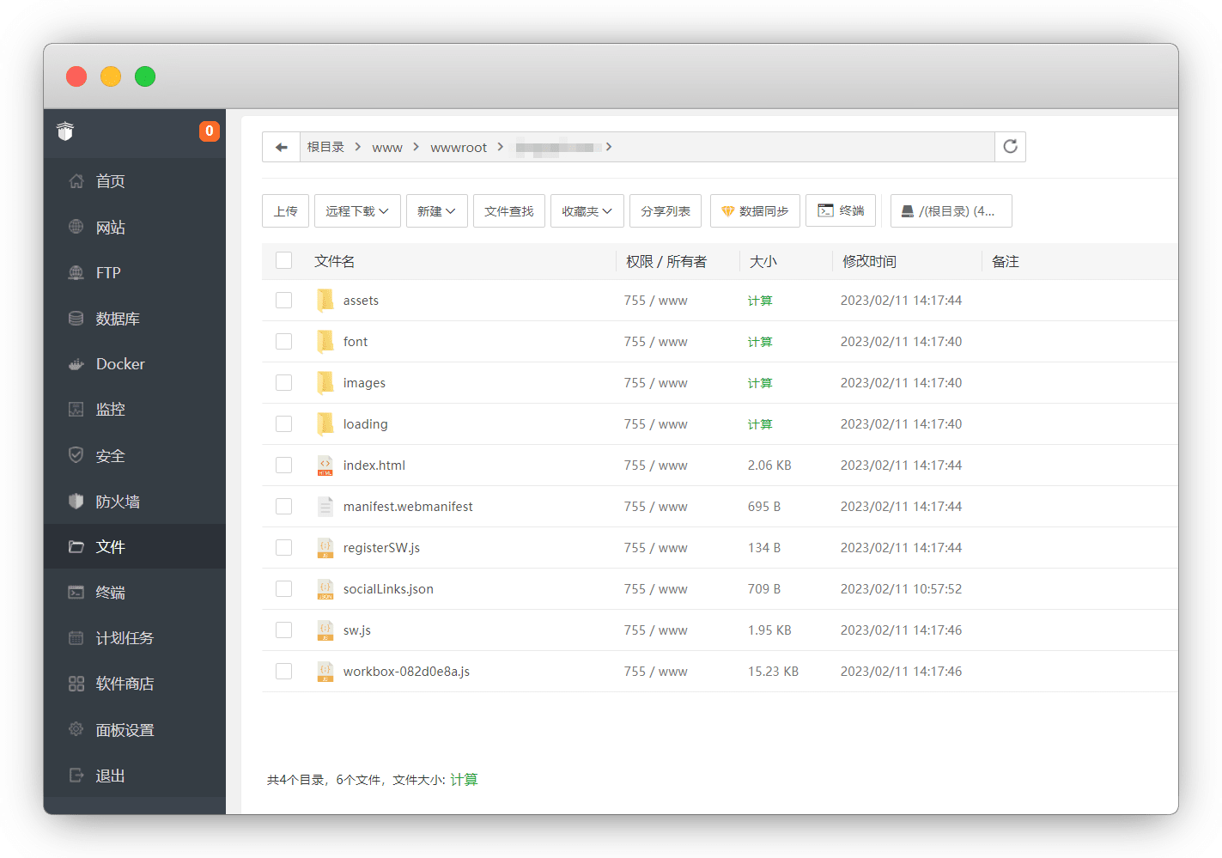Expand the favorites dropdown
This screenshot has height=858, width=1222.
587,211
